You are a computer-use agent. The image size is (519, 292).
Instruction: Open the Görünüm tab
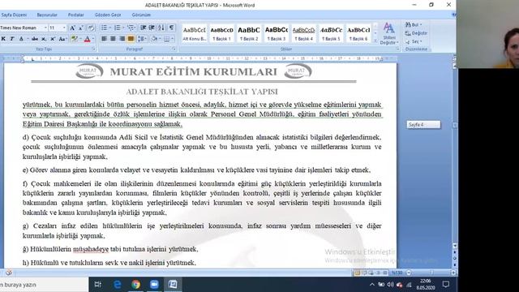[x=141, y=15]
